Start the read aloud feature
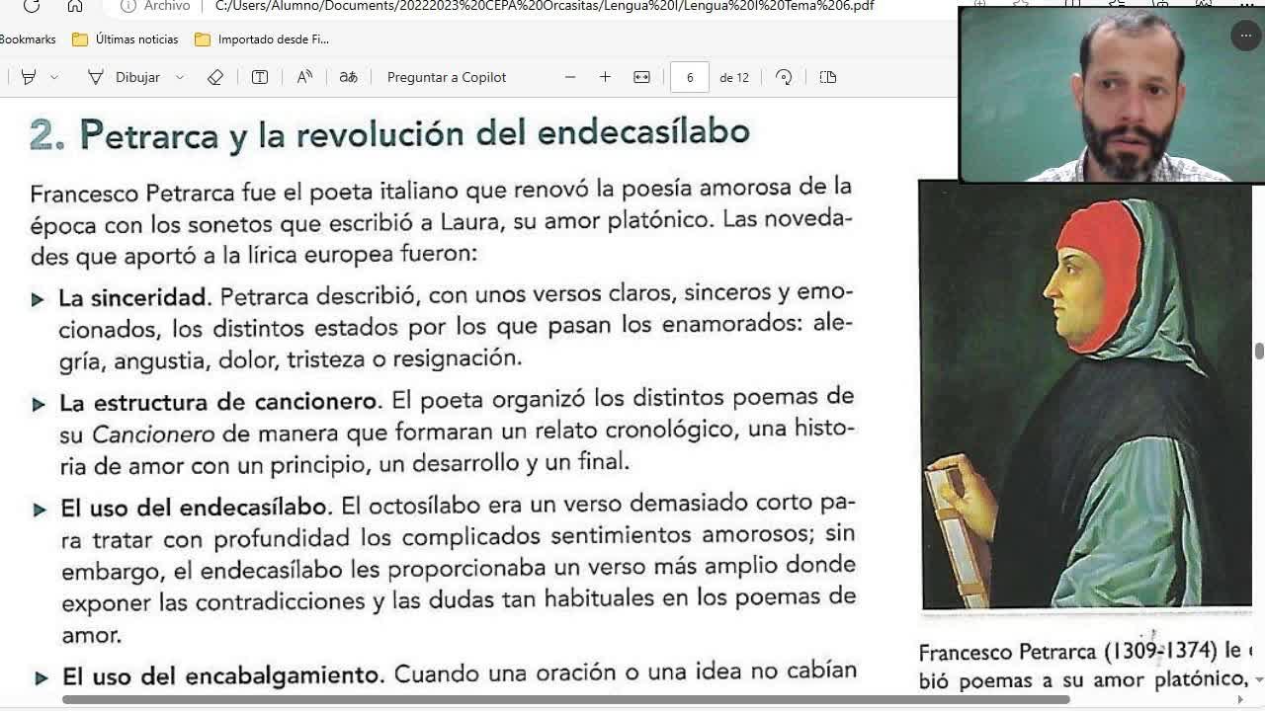 [304, 77]
